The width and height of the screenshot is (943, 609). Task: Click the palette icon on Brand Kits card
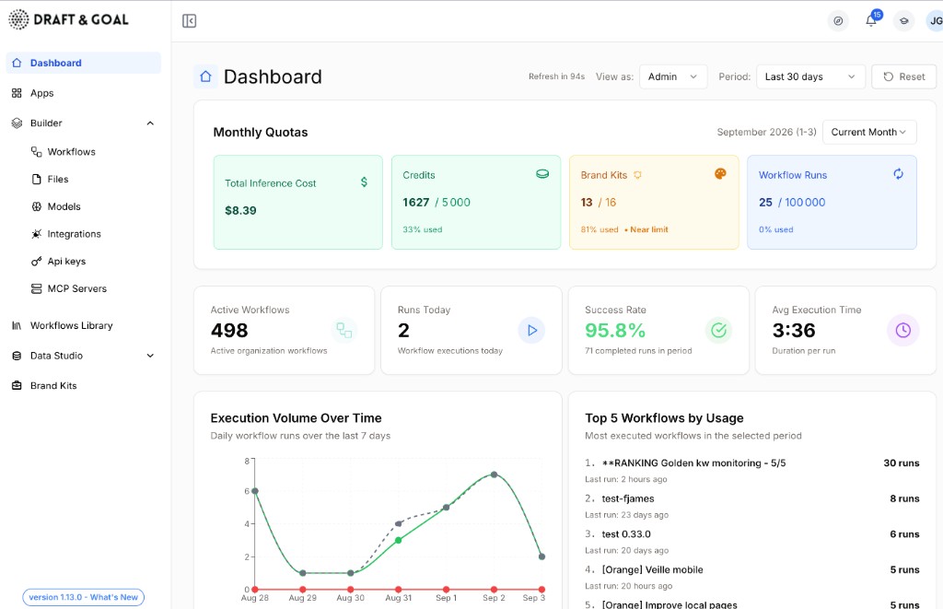720,174
